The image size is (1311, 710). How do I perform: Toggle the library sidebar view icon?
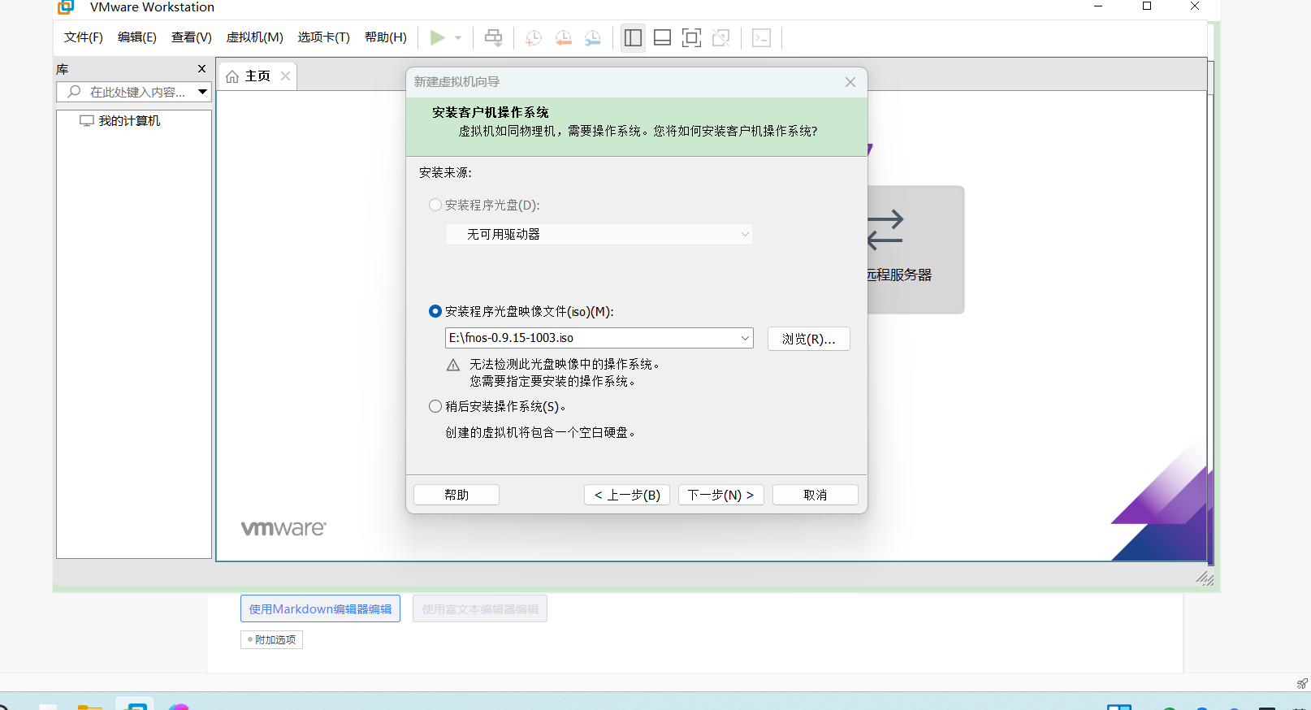pos(633,37)
